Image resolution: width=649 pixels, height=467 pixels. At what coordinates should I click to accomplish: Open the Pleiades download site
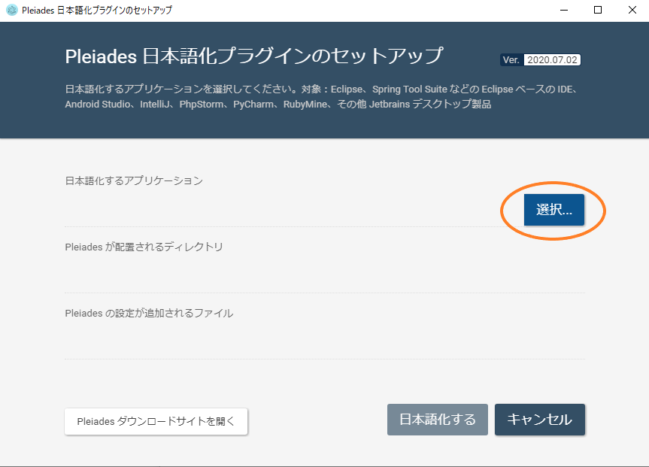pyautogui.click(x=156, y=421)
